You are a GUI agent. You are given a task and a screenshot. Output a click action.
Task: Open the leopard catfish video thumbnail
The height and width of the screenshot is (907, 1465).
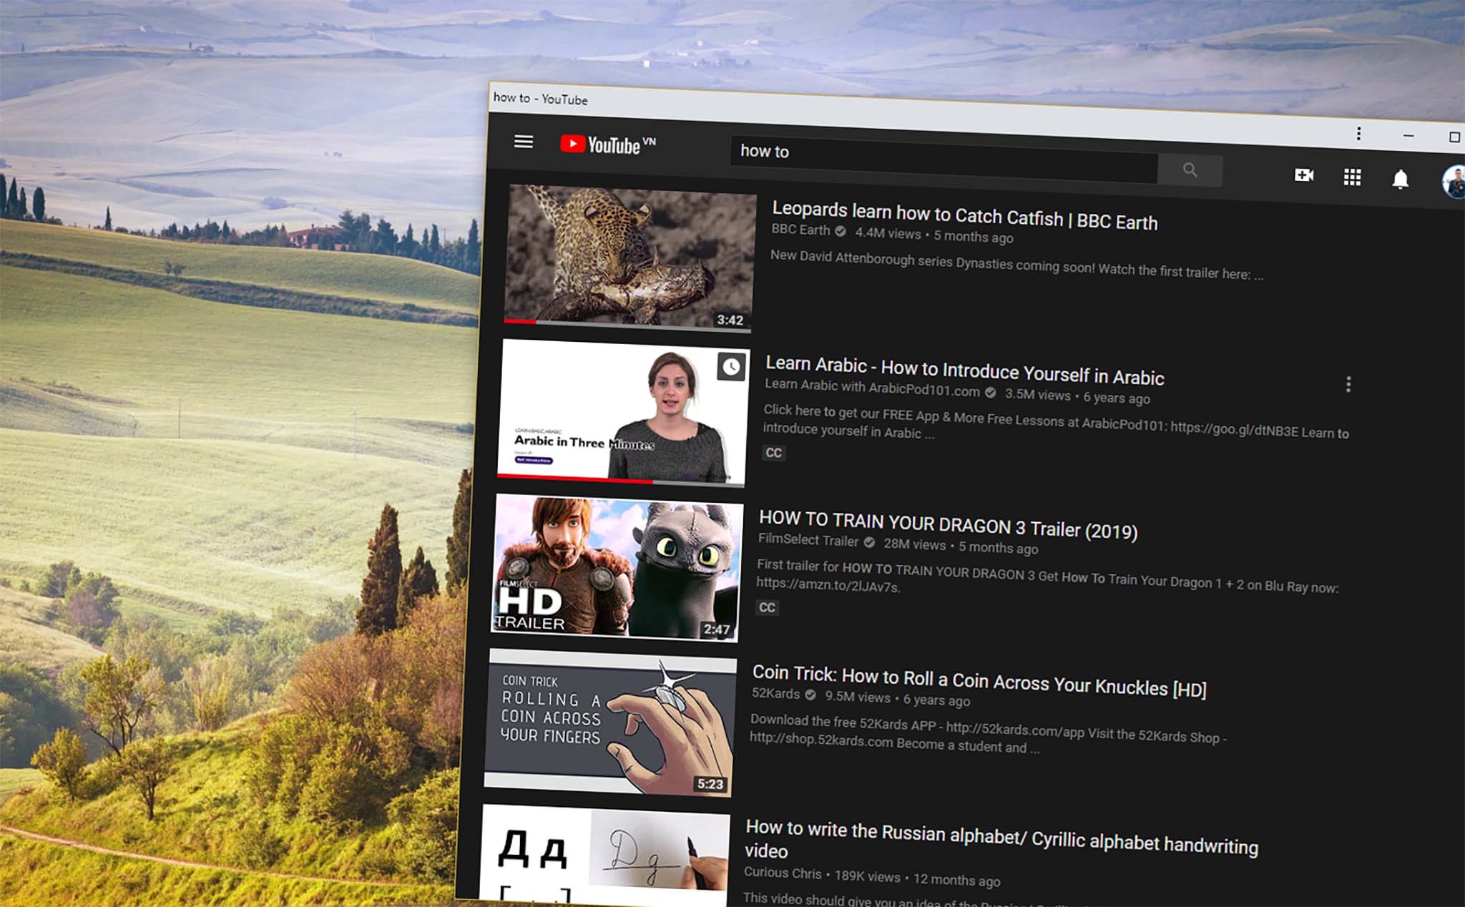coord(629,259)
